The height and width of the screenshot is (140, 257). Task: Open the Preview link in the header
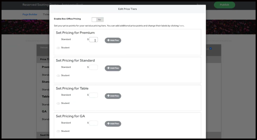click(x=201, y=5)
